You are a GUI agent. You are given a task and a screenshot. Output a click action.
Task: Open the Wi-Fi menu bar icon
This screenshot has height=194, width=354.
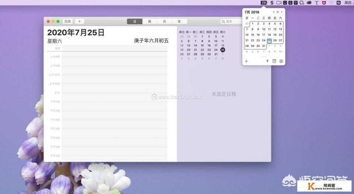[x=331, y=3]
